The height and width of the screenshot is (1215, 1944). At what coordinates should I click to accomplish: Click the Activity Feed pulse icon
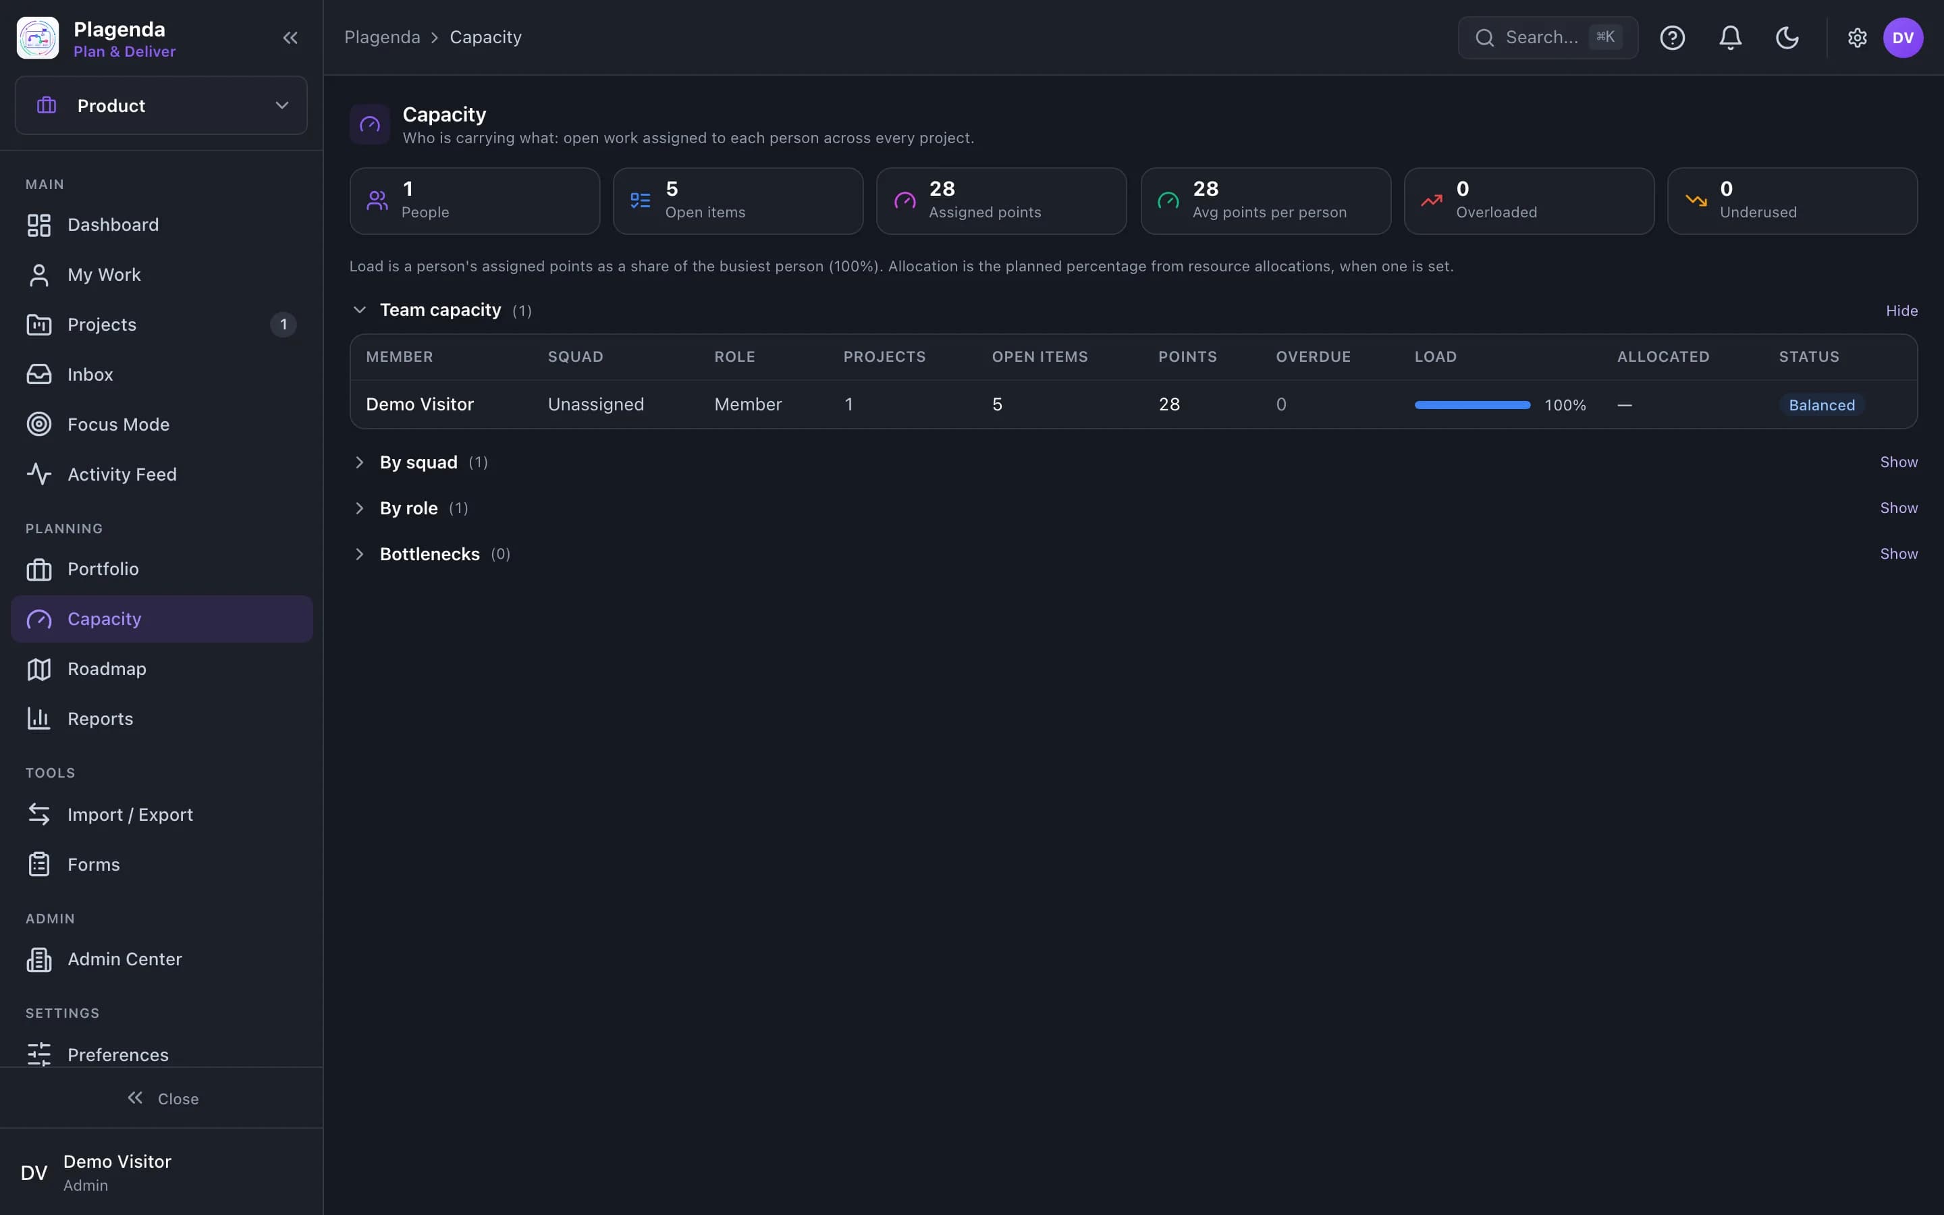click(x=38, y=474)
